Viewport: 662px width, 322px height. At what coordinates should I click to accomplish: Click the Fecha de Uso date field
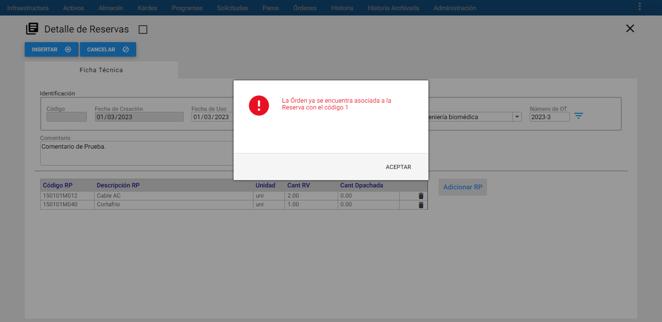pos(212,117)
